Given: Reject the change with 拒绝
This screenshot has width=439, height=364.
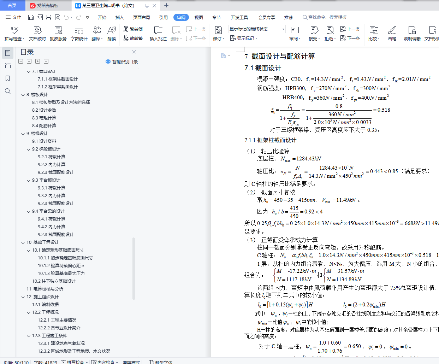Looking at the screenshot, I should tap(330, 34).
